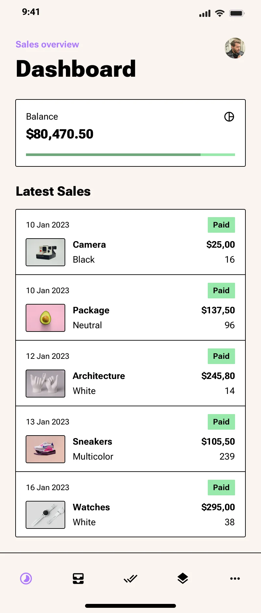Select the Latest Sales heading
The height and width of the screenshot is (613, 261).
pyautogui.click(x=53, y=191)
